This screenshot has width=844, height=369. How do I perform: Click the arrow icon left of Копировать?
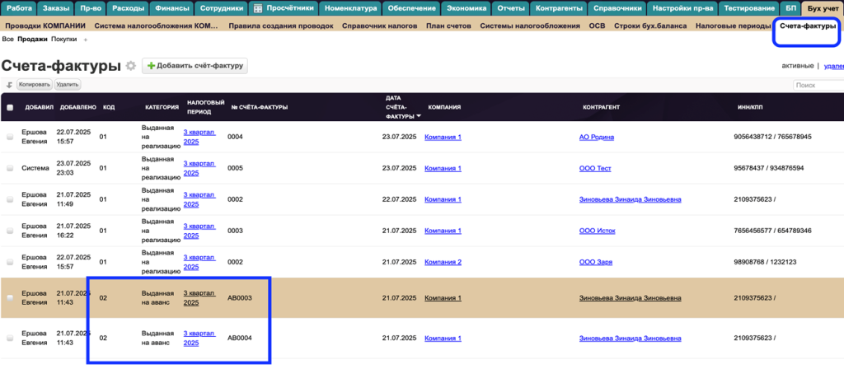(8, 85)
